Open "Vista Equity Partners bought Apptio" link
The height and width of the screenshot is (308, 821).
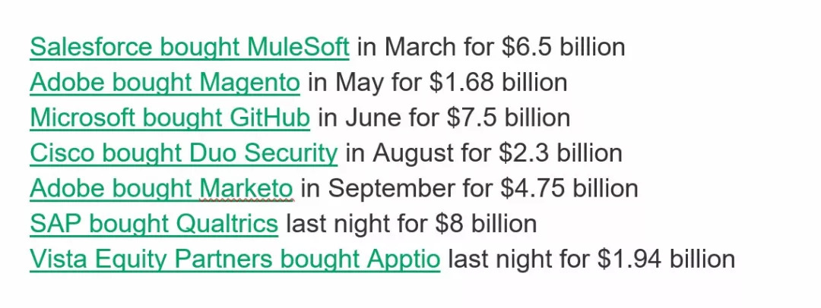235,259
